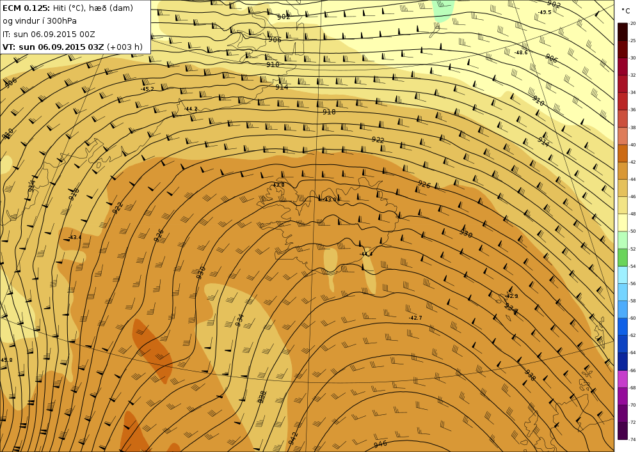
Task: Click the 942 height contour label
Action: [x=293, y=439]
